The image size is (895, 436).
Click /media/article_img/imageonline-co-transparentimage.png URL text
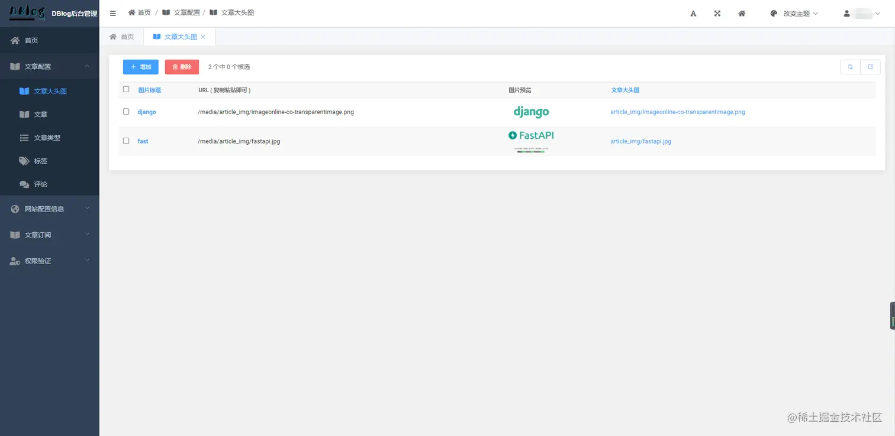[276, 112]
